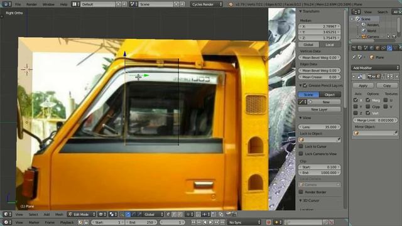
Task: Click the scene browse icon
Action: click(133, 4)
